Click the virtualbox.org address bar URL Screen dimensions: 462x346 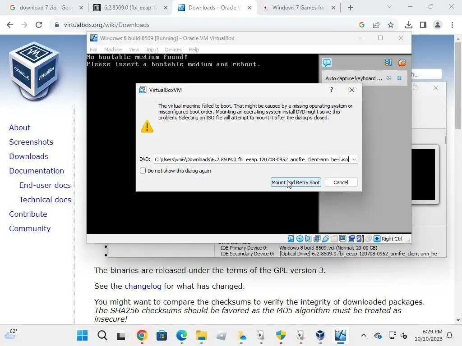(x=106, y=25)
